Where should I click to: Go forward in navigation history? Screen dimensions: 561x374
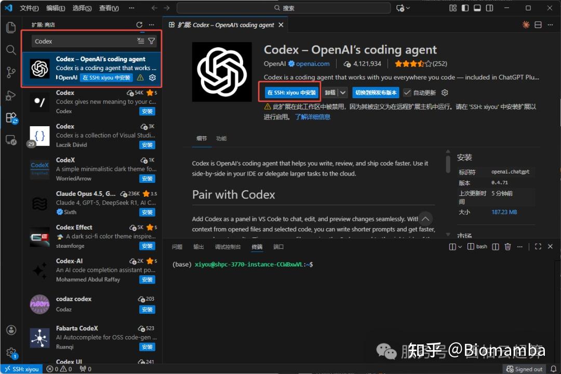coord(167,8)
